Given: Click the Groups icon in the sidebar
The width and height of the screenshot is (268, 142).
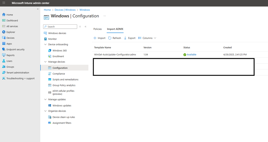Looking at the screenshot, I should [4, 67].
